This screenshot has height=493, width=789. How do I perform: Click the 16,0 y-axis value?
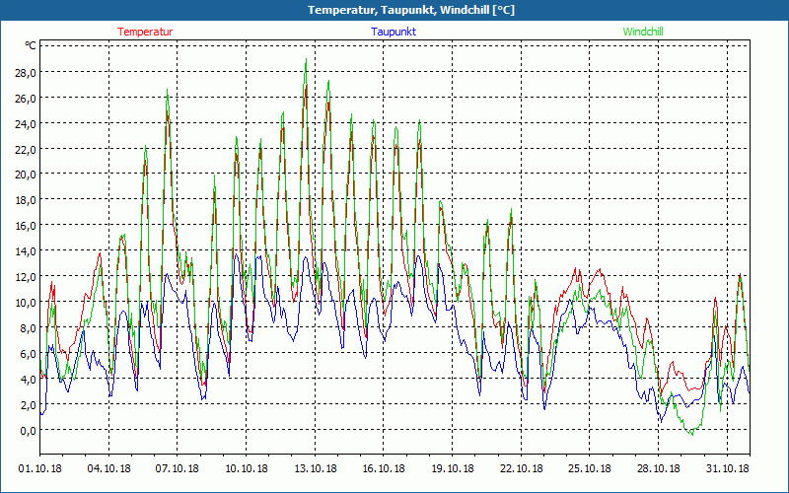(26, 226)
